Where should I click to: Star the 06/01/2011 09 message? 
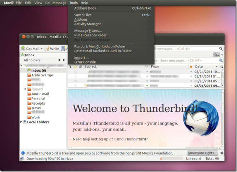(76, 86)
